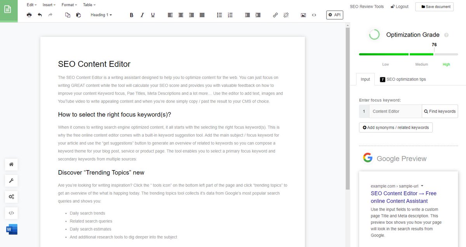
Task: Open the code view editor
Action: click(314, 15)
